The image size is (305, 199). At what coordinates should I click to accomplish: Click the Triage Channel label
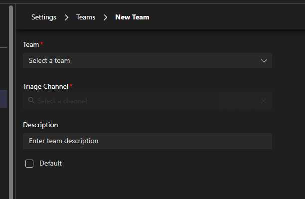(x=45, y=86)
